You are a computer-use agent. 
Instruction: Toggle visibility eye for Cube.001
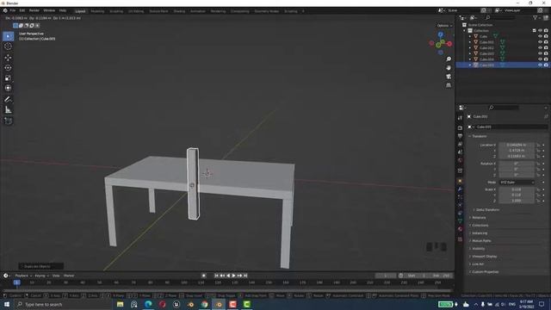tap(540, 42)
